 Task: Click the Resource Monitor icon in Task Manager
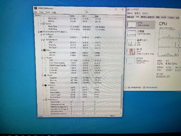[144, 87]
